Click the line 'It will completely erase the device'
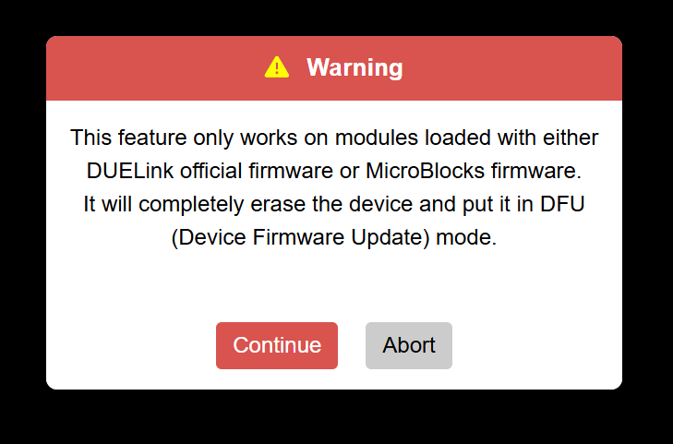 (x=334, y=204)
